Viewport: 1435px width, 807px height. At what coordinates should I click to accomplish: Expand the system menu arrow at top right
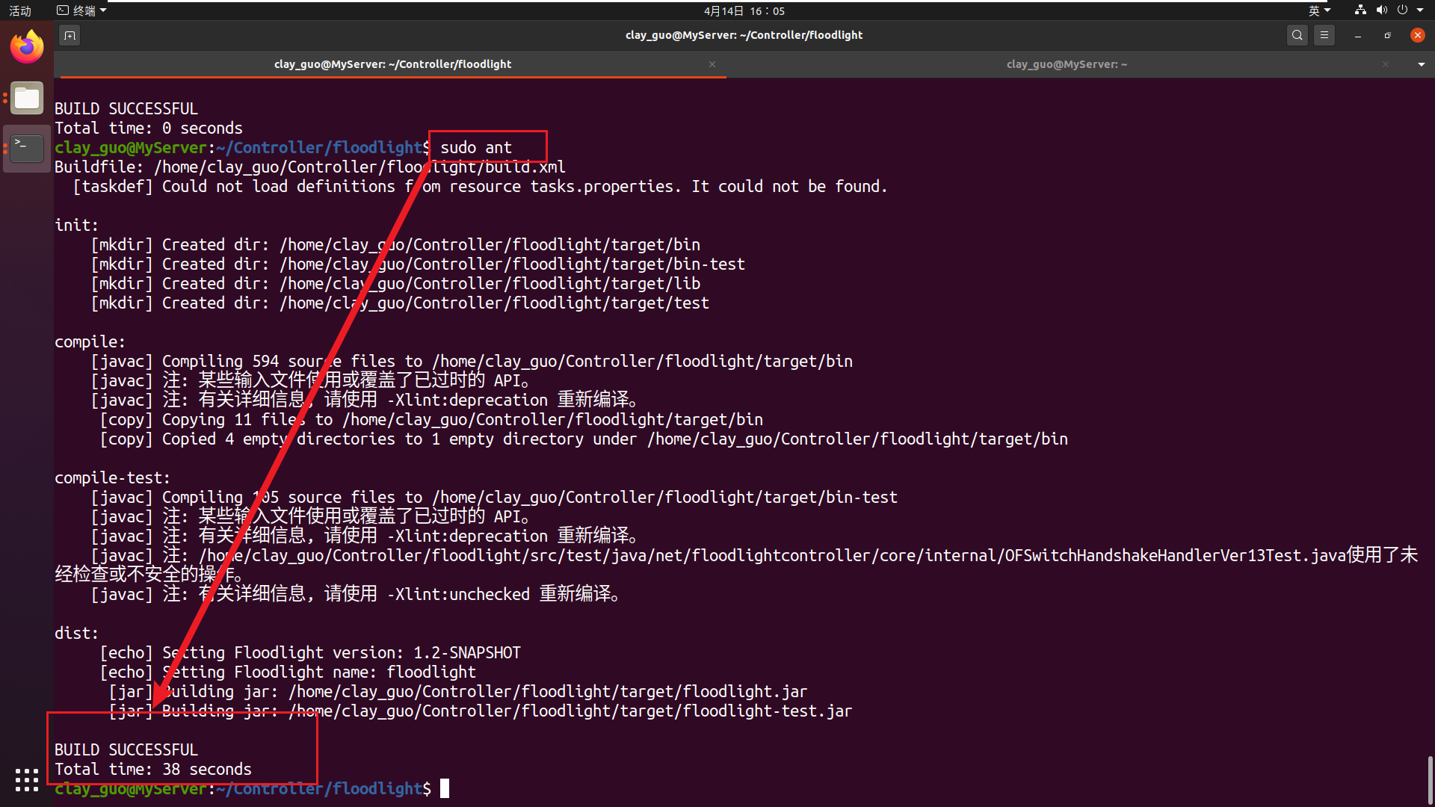tap(1421, 10)
